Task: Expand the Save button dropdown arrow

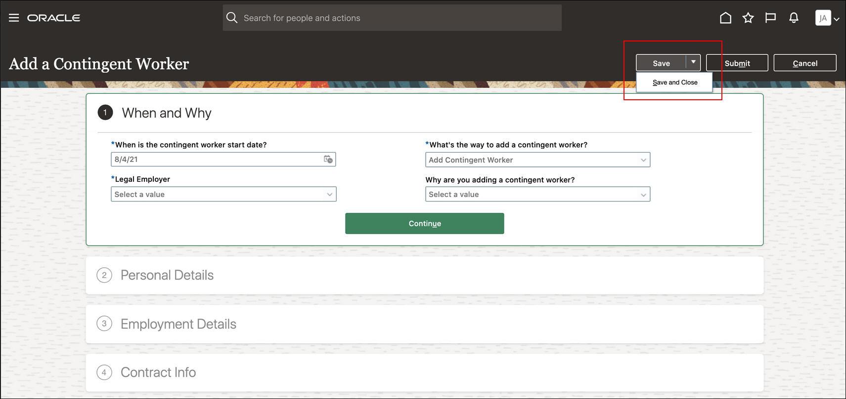Action: 693,62
